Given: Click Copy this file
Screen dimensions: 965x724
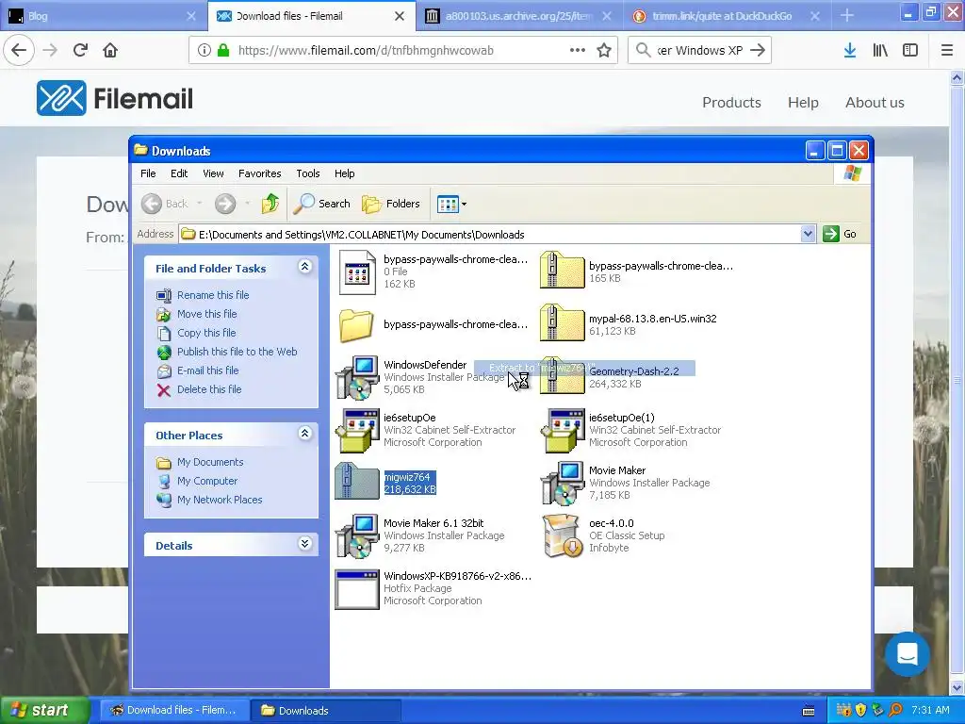Looking at the screenshot, I should 206,333.
